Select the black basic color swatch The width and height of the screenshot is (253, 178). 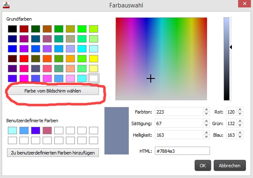[x=12, y=29]
